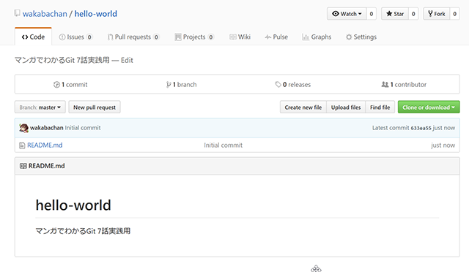Click just now timestamp in README.md row
469x272 pixels.
coord(443,146)
